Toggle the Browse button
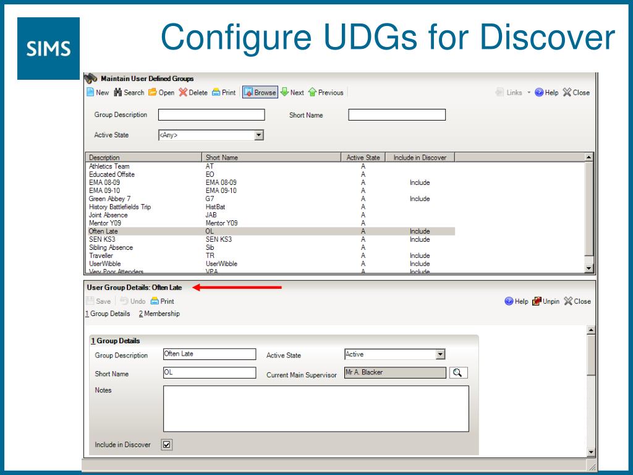The width and height of the screenshot is (633, 475). click(260, 93)
